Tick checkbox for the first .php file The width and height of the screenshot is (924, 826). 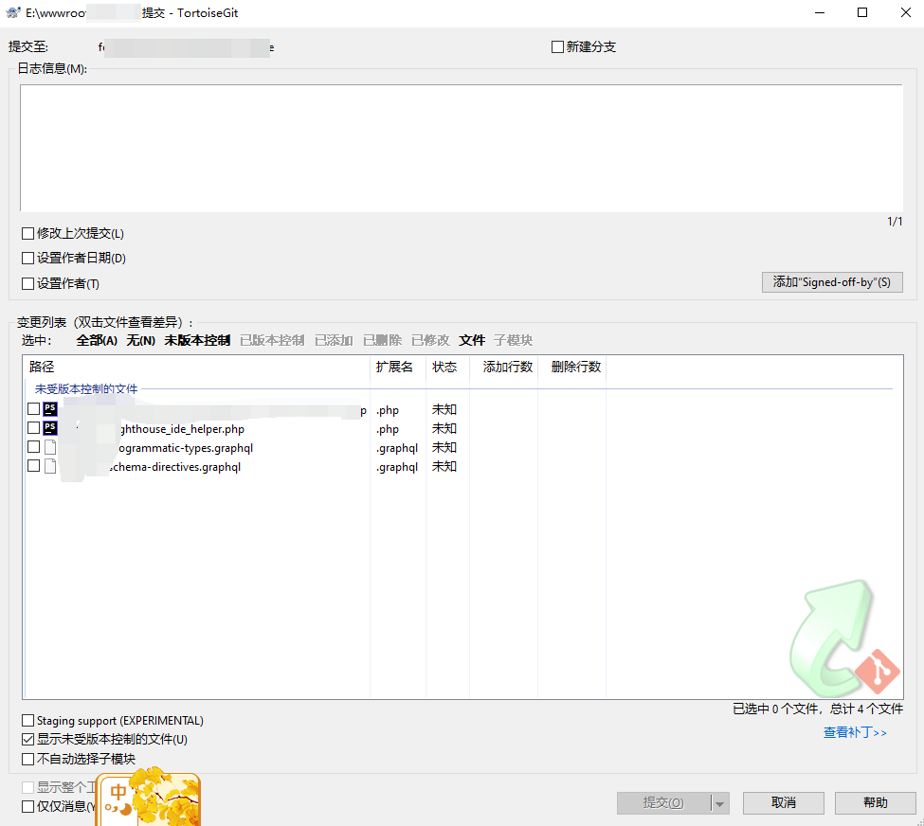[33, 409]
